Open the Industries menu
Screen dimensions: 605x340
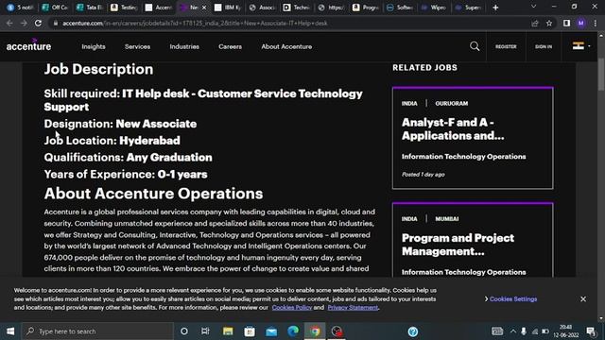(184, 46)
